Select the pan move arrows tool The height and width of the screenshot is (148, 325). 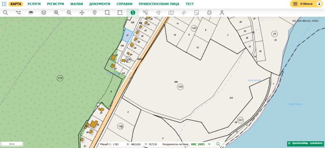click(82, 13)
